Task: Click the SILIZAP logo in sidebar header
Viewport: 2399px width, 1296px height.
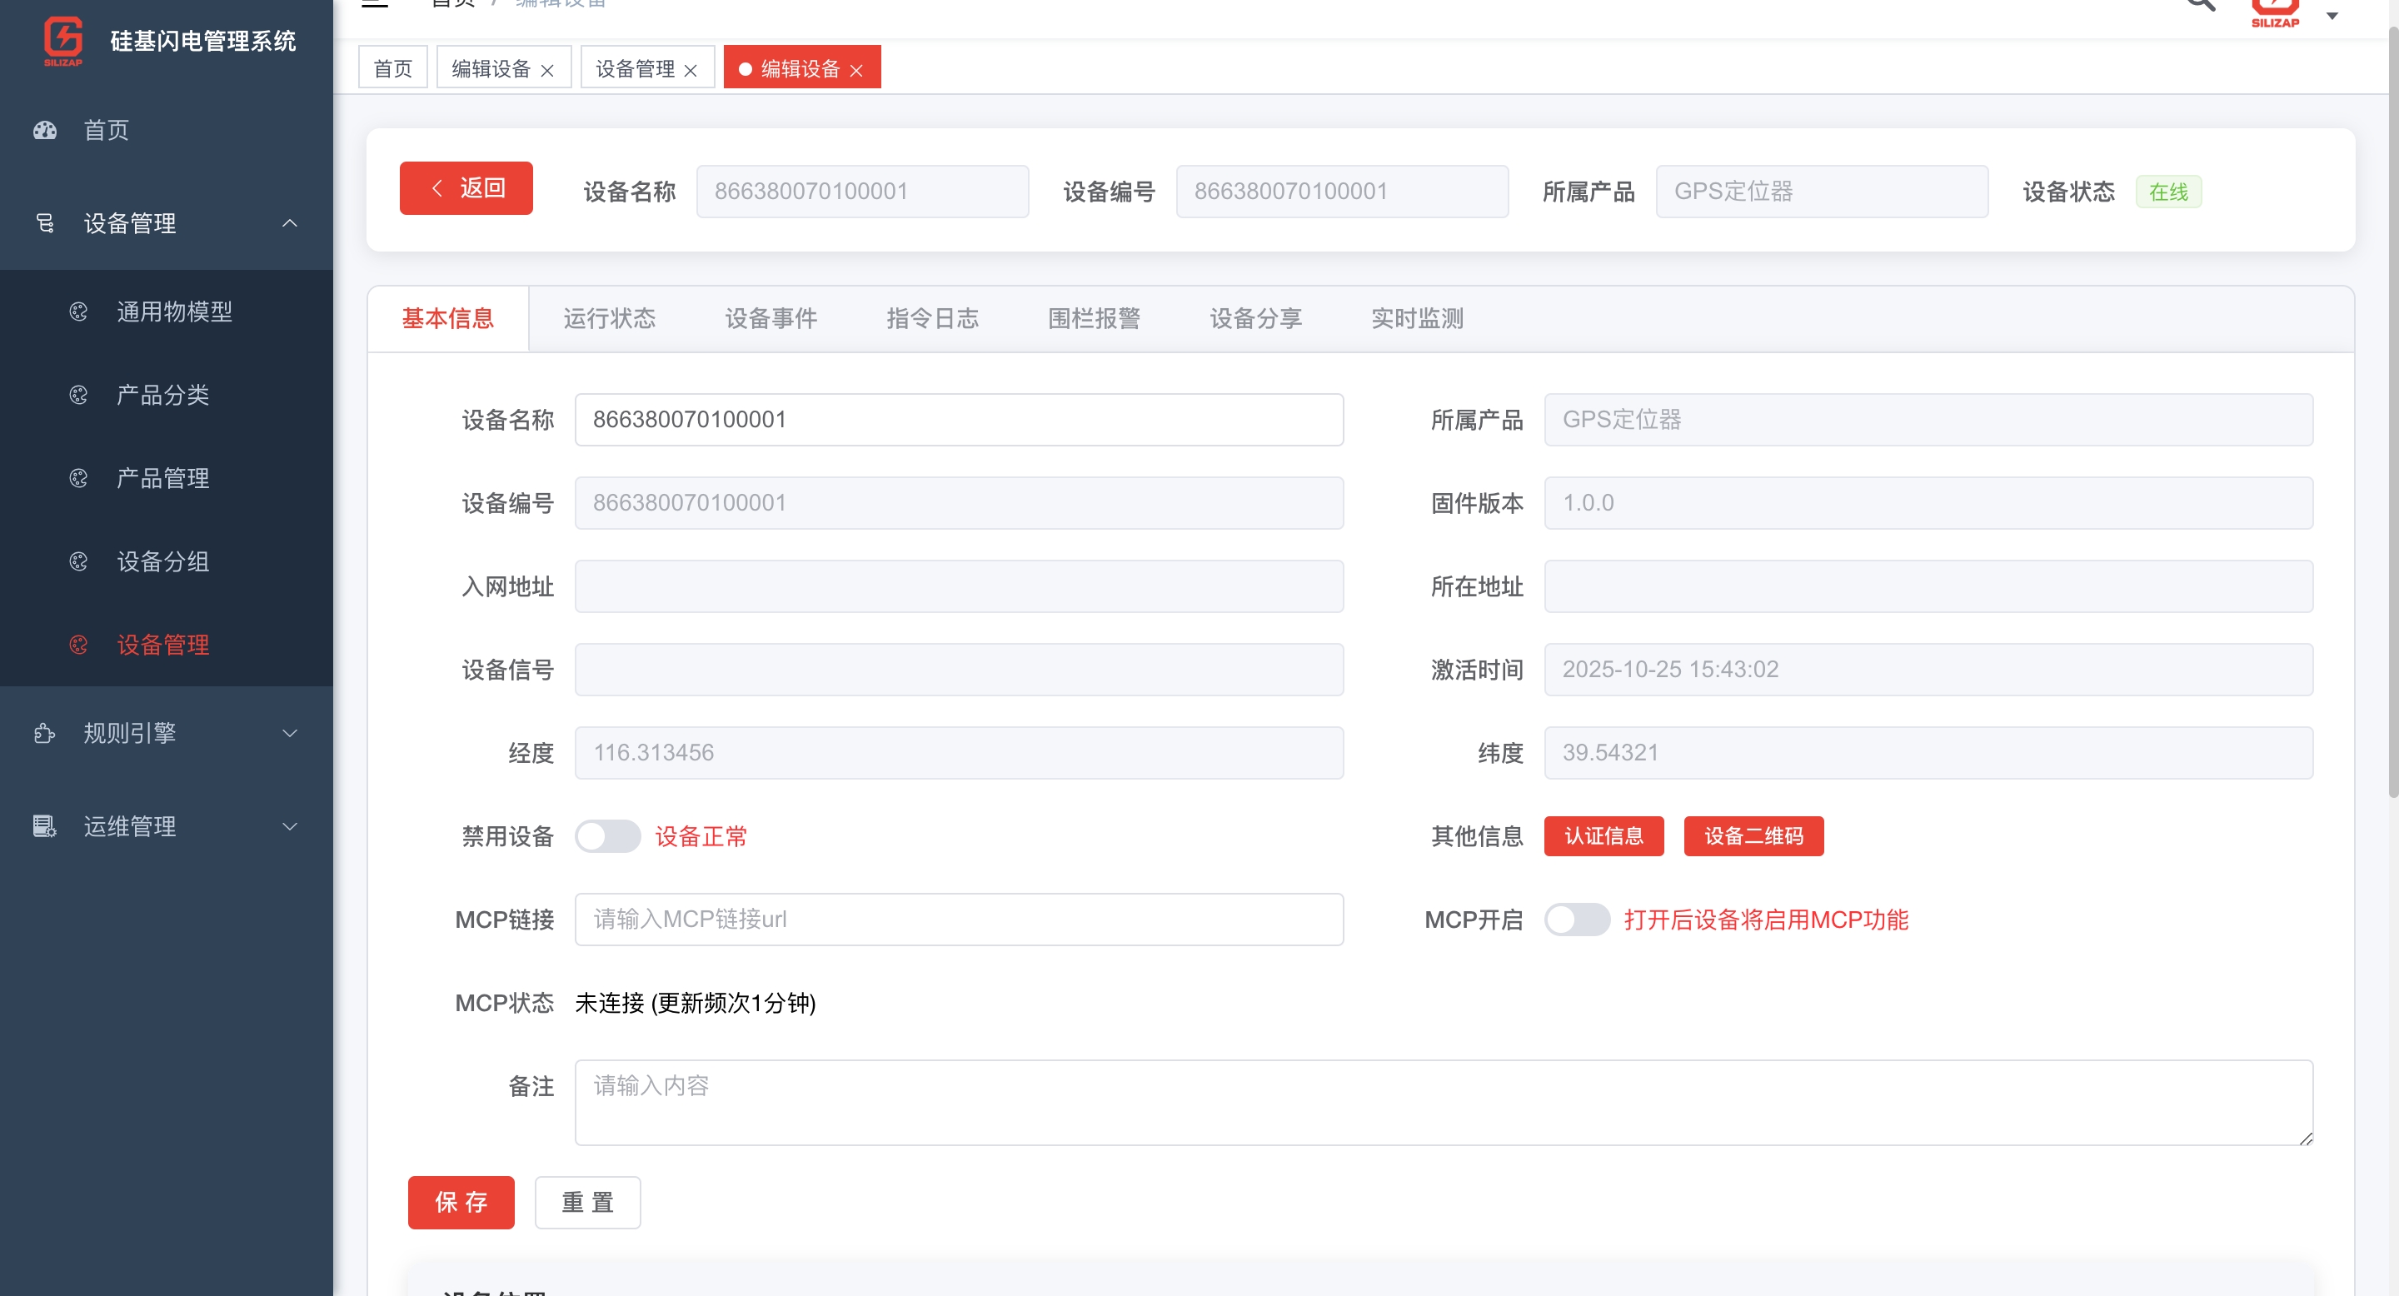Action: click(63, 41)
